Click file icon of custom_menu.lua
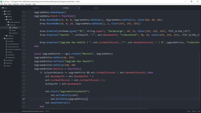 coord(6,47)
